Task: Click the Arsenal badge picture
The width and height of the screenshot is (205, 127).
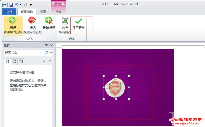Action: point(115,87)
